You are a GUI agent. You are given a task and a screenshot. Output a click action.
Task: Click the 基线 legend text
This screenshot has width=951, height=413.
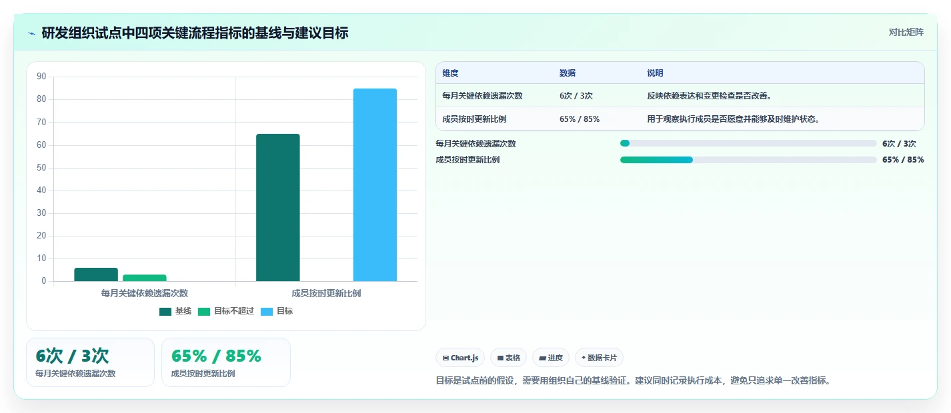[x=183, y=311]
